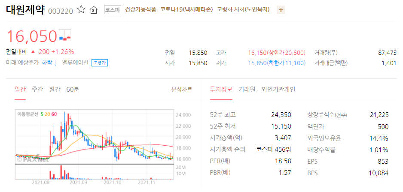Click the 외국인보유율 value 14.4%
Screen dimensions: 403x192
point(379,138)
